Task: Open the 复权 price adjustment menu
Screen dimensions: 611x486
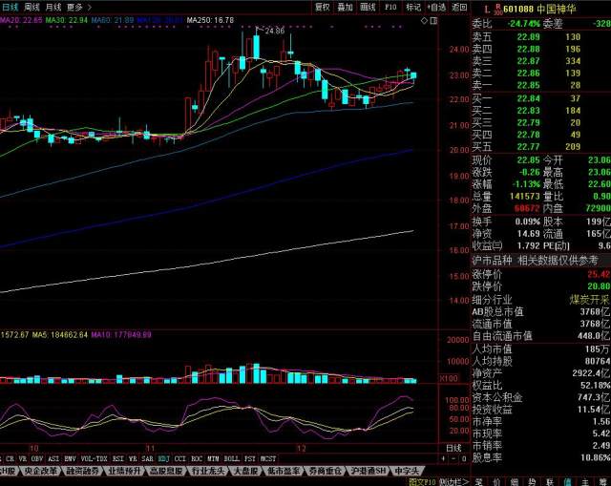Action: coord(323,7)
